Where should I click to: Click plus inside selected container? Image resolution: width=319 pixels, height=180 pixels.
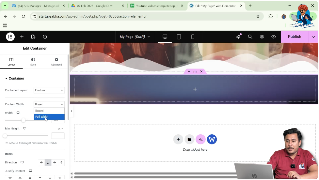195,89
